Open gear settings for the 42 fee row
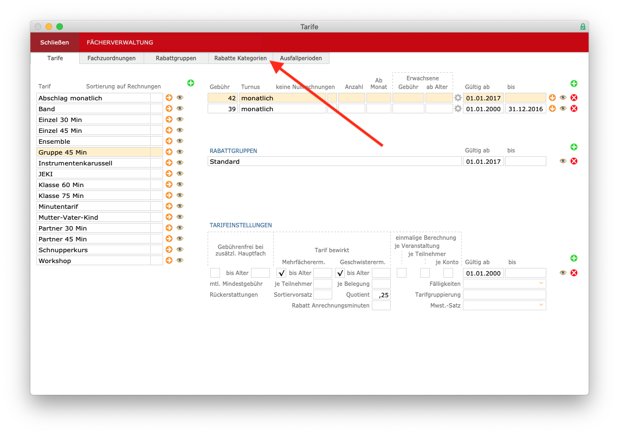This screenshot has height=435, width=619. 458,98
